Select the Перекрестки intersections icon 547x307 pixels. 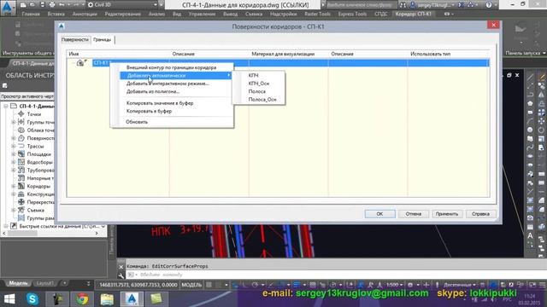click(21, 202)
